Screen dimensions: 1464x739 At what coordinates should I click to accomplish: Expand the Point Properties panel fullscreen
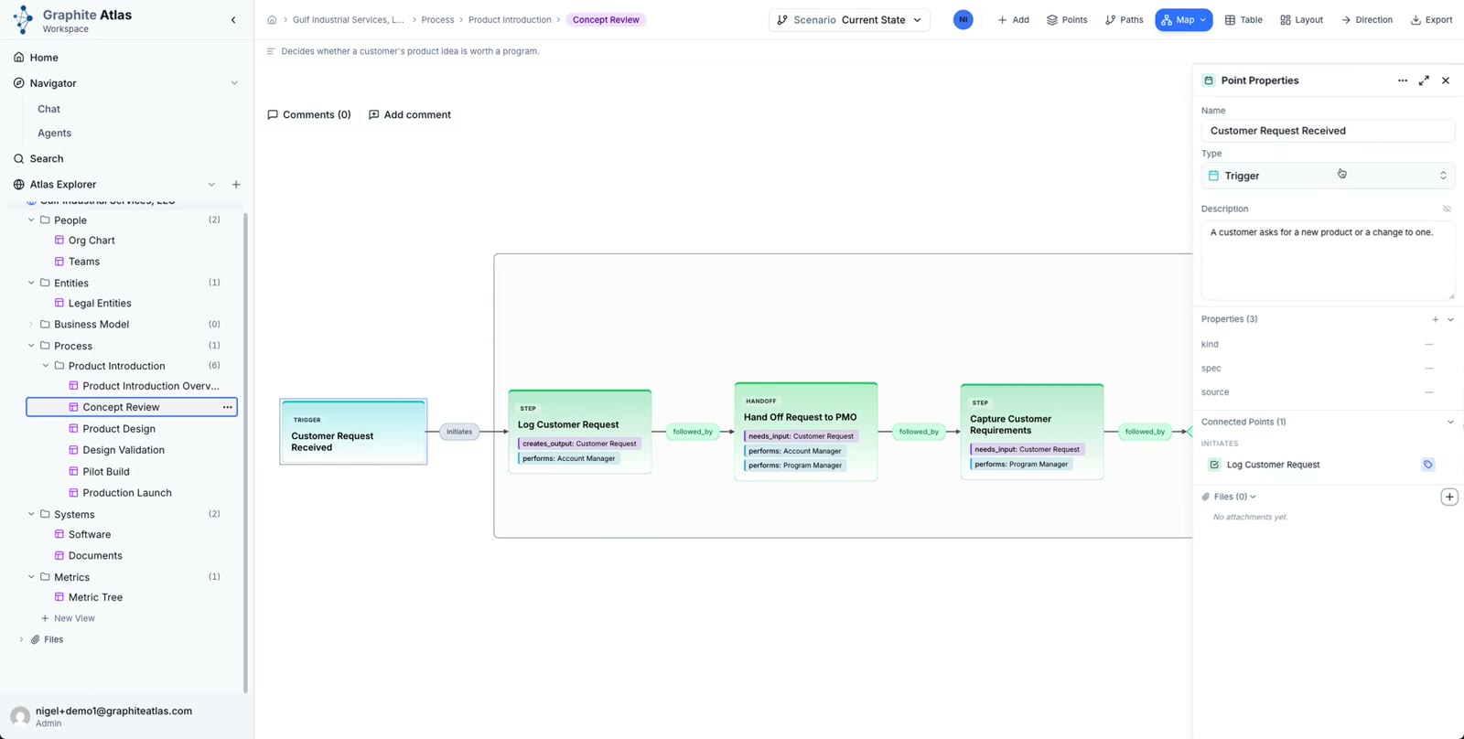pyautogui.click(x=1424, y=80)
